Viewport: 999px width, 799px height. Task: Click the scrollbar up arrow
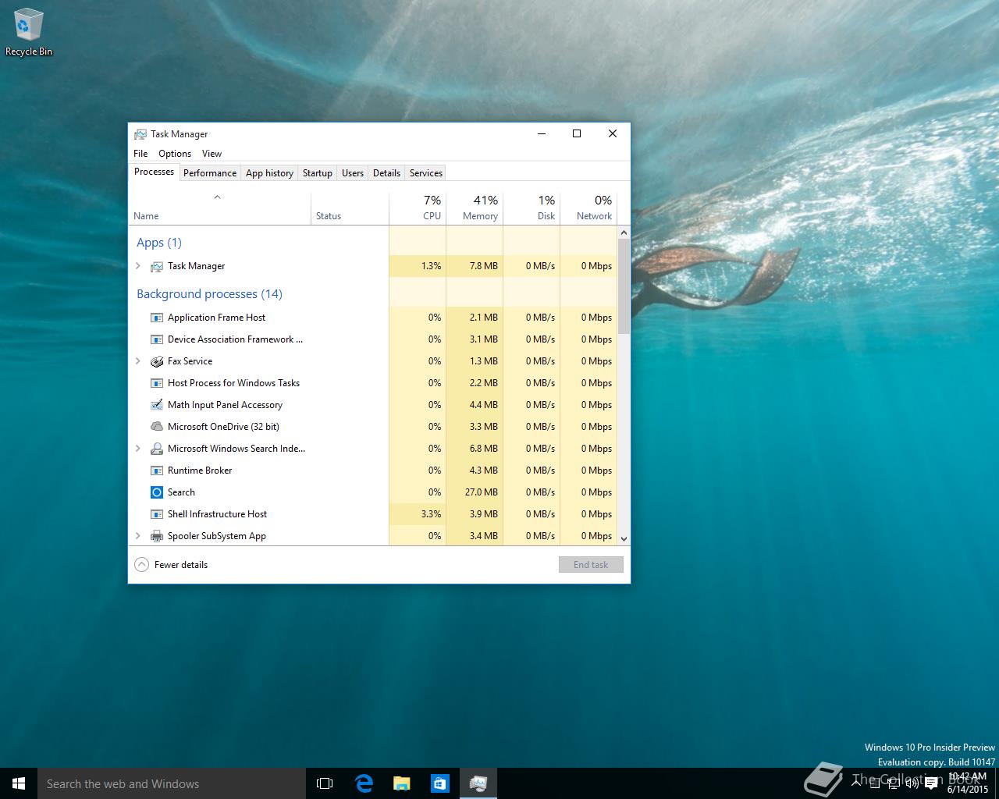pyautogui.click(x=624, y=233)
